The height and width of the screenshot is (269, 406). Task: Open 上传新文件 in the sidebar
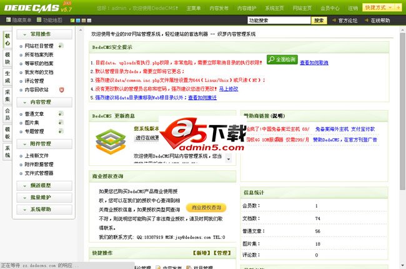click(x=36, y=156)
